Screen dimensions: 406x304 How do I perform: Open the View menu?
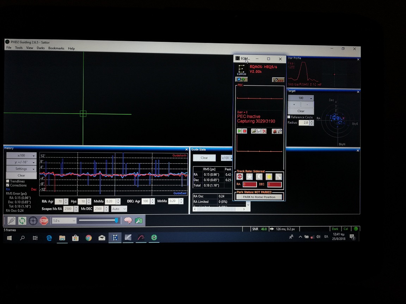(30, 48)
